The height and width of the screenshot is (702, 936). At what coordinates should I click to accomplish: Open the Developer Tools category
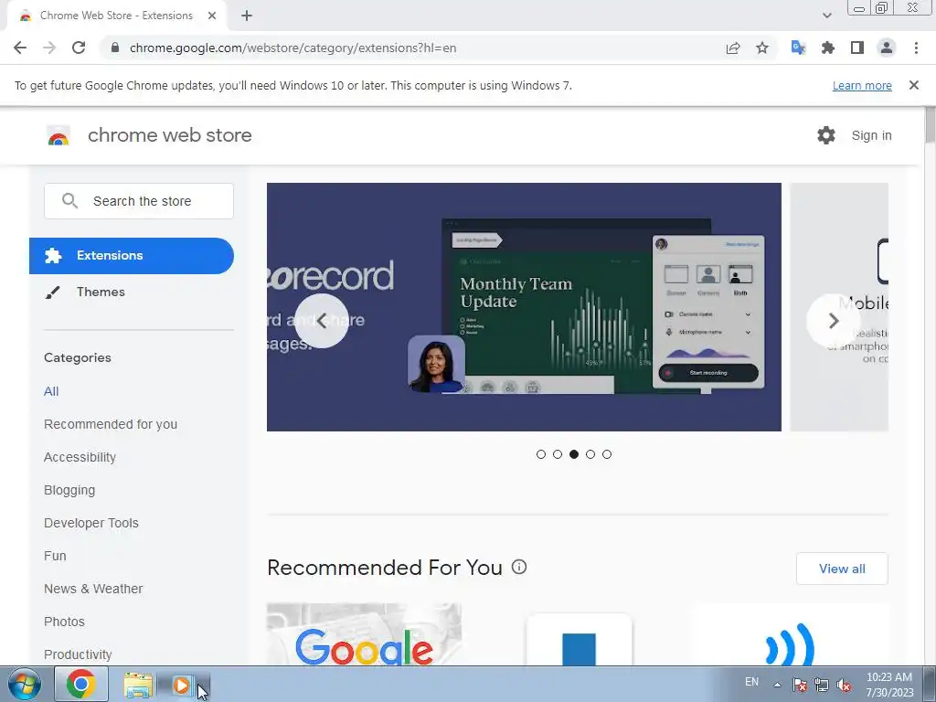[91, 523]
